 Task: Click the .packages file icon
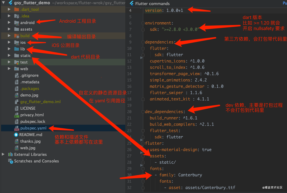17,89
